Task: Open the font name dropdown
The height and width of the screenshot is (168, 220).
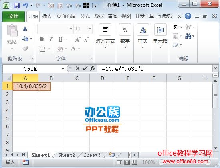Action: point(71,29)
